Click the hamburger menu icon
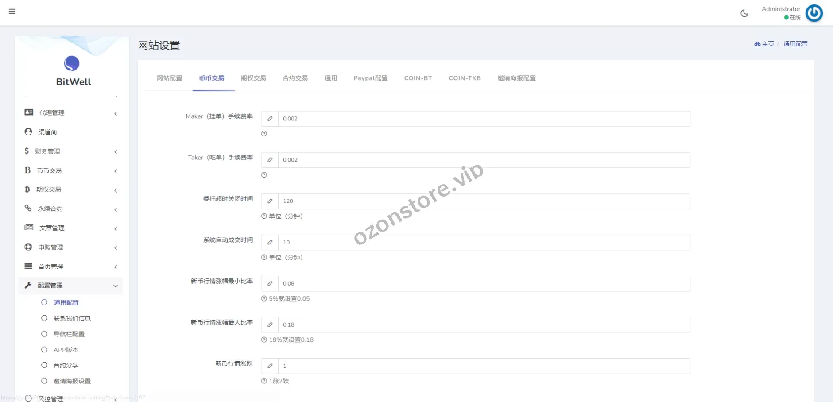This screenshot has height=402, width=833. (x=12, y=12)
